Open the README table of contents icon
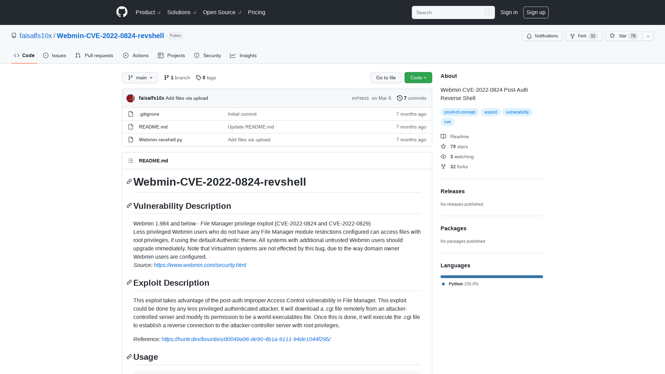Screen dimensions: 665x374 coord(131,161)
